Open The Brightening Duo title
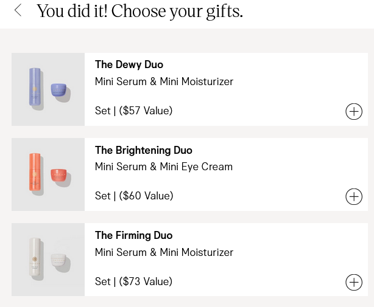The width and height of the screenshot is (374, 307). 144,150
